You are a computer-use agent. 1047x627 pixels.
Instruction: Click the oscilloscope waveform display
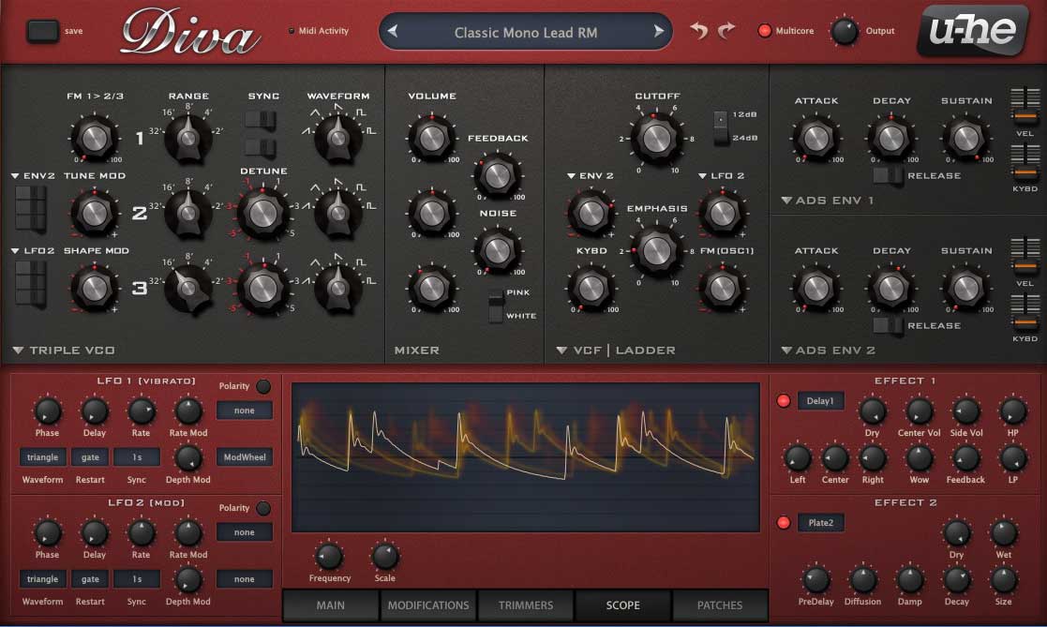tap(526, 457)
